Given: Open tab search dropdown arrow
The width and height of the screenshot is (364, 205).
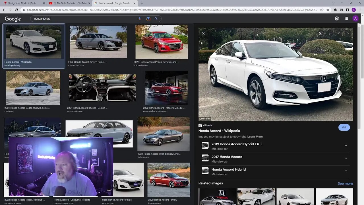Looking at the screenshot, I should pyautogui.click(x=334, y=3).
